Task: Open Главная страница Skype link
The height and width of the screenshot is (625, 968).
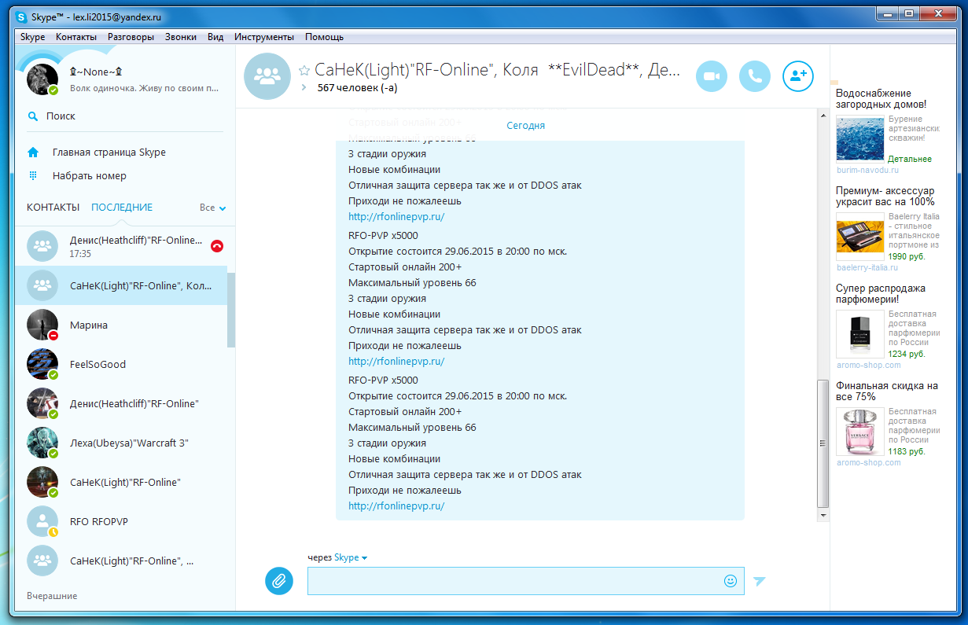Action: click(109, 153)
